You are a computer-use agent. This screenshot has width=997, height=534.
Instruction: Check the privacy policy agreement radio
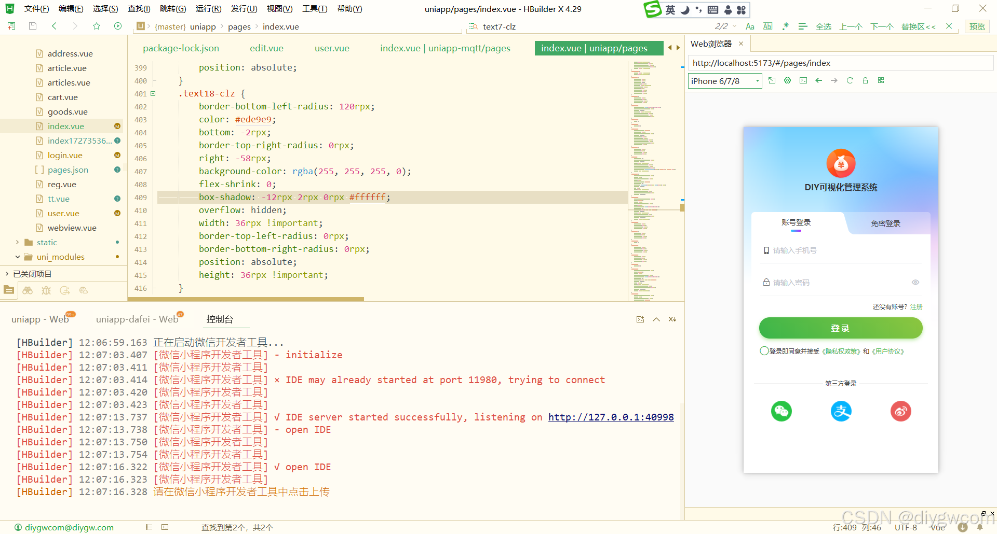click(764, 351)
